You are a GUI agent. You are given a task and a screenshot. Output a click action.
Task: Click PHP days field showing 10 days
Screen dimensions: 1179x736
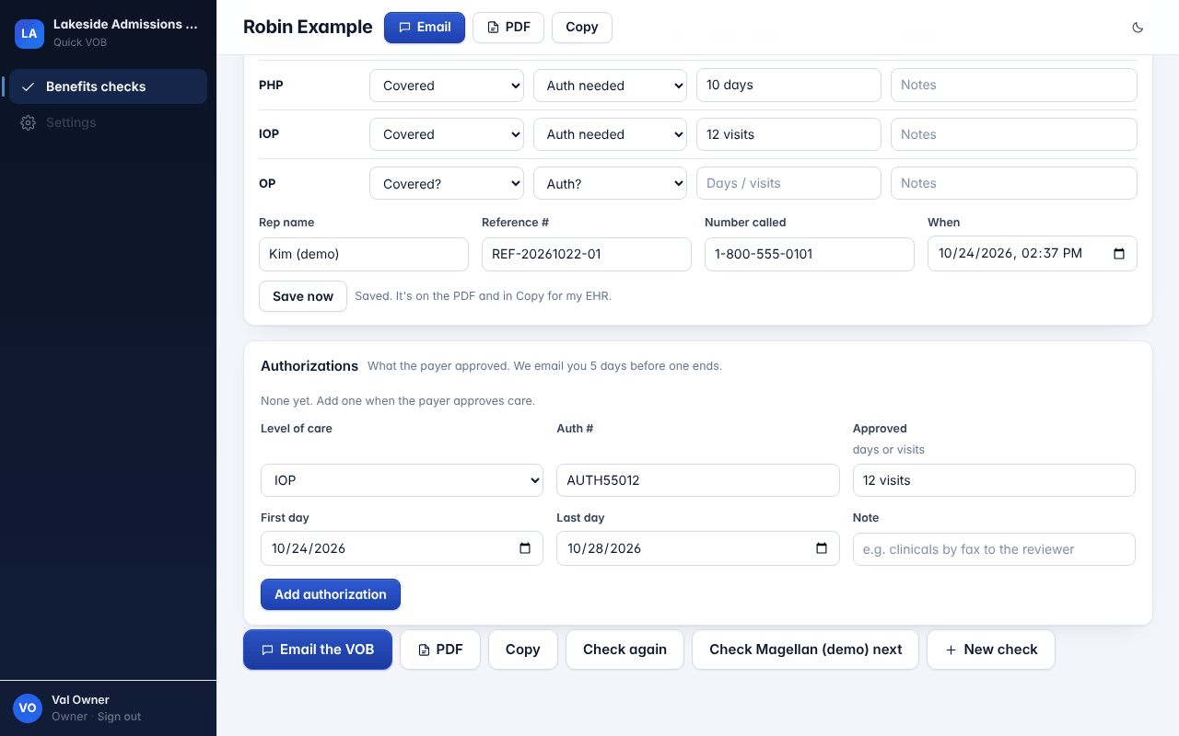click(x=788, y=86)
